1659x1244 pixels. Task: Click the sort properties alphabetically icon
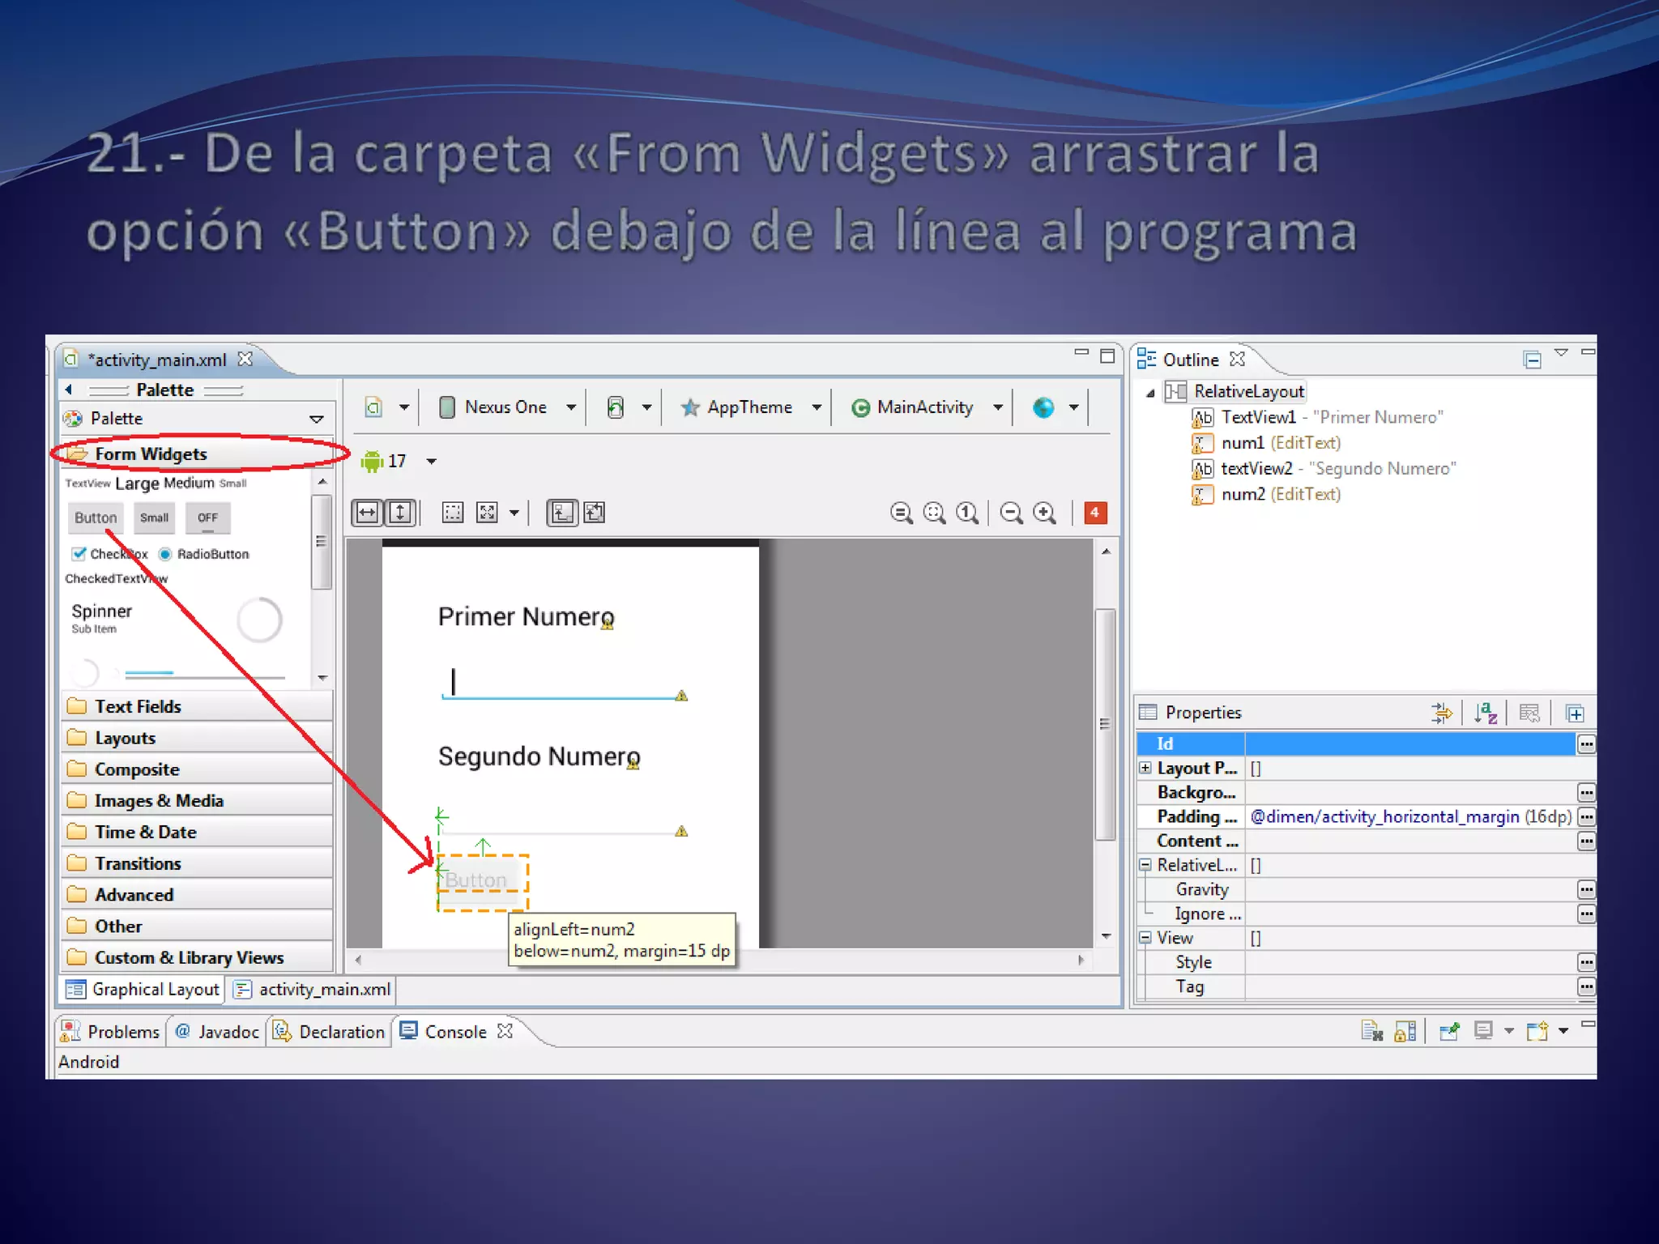click(1485, 713)
